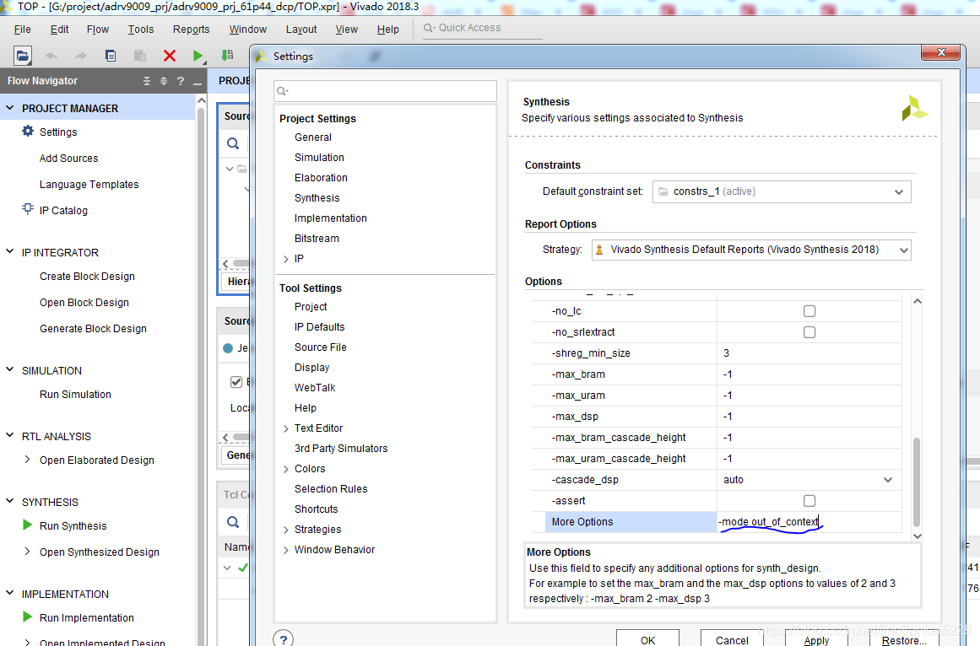
Task: Click the Options list scrollbar thumb
Action: (917, 482)
